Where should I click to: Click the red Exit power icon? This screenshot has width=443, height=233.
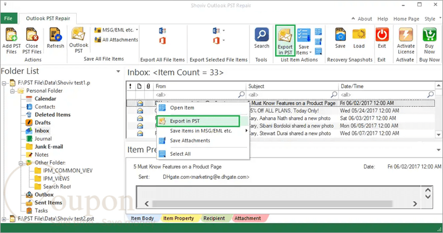(382, 35)
